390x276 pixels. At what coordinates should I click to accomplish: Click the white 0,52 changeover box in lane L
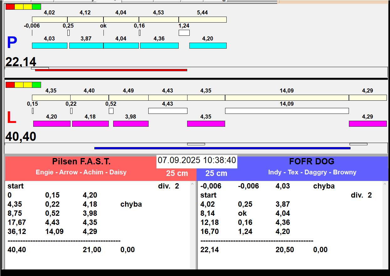111,111
